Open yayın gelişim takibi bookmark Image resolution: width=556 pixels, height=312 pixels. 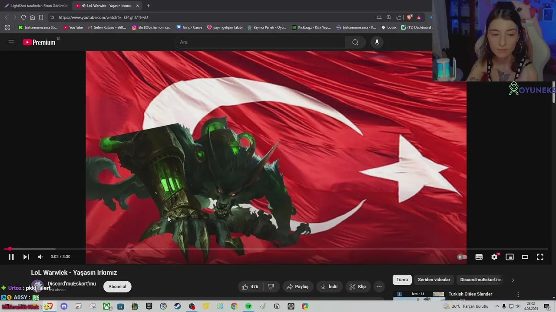click(x=225, y=27)
